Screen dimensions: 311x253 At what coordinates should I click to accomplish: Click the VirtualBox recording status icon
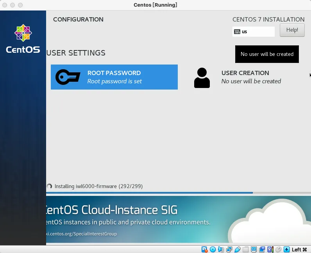(262, 249)
